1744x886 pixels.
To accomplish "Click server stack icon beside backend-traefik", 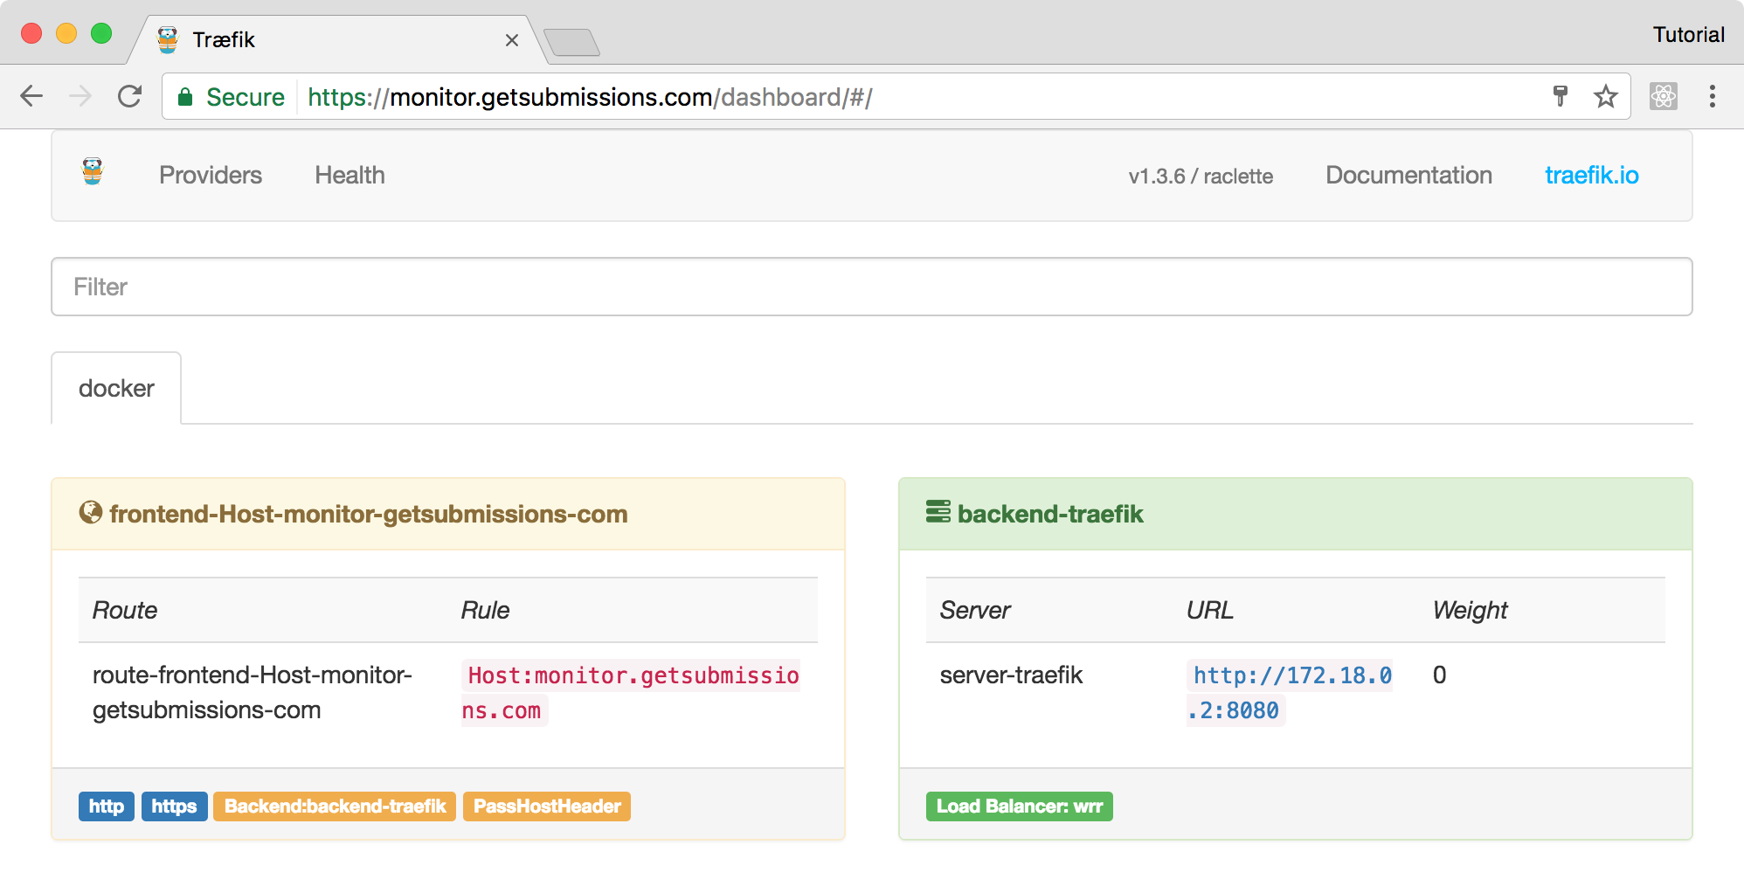I will point(938,512).
